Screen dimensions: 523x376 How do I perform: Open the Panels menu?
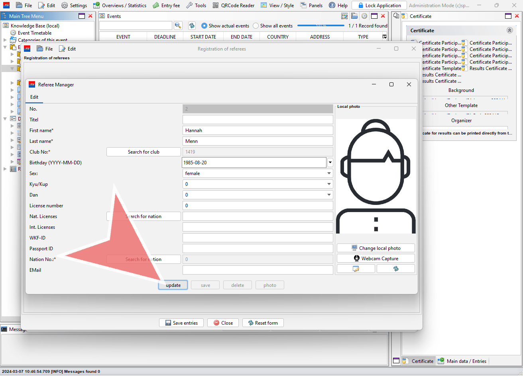(x=311, y=6)
